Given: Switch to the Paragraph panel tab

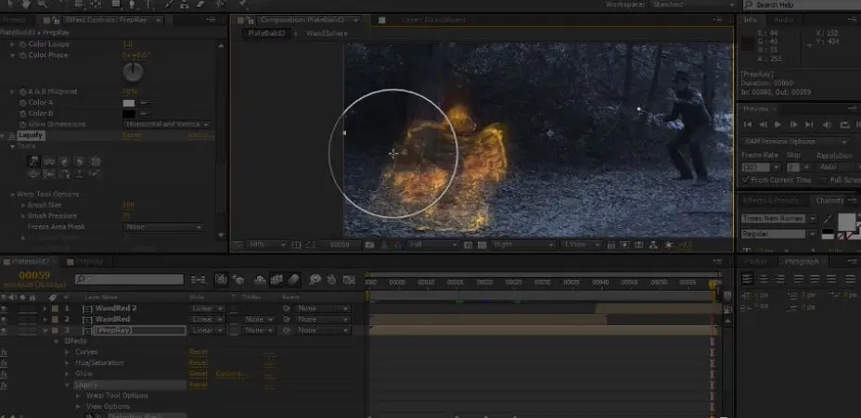Looking at the screenshot, I should point(801,261).
